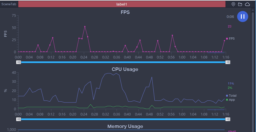
Task: Pause the recording with the blue button
Action: (x=243, y=16)
